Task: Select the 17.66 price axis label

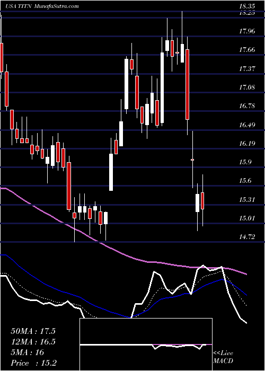Action: point(247,50)
